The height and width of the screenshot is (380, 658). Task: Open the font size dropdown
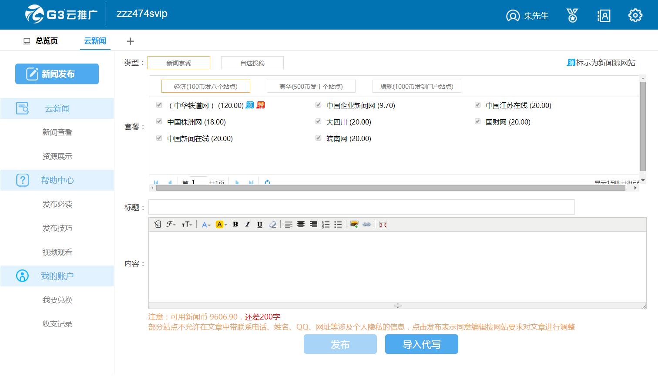187,224
